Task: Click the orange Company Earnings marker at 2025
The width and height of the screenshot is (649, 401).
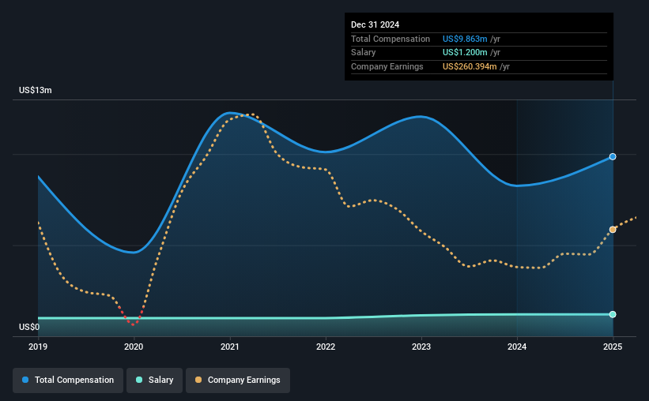Action: [x=613, y=230]
